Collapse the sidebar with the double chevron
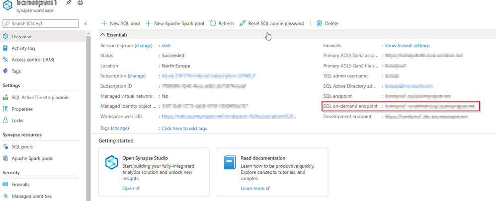 click(85, 24)
